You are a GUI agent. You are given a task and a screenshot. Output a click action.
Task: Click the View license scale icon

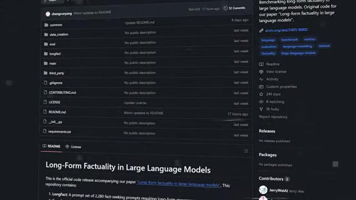point(261,72)
